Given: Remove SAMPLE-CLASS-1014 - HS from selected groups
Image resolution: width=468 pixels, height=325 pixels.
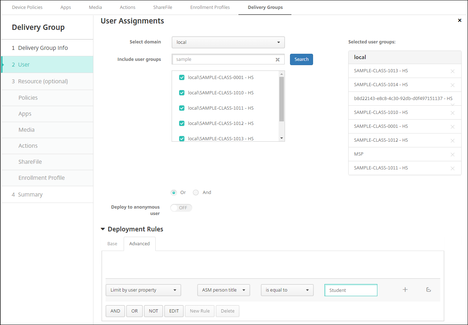Looking at the screenshot, I should (x=452, y=85).
